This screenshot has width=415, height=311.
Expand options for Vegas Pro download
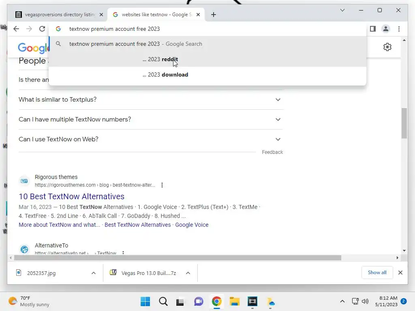pos(188,273)
